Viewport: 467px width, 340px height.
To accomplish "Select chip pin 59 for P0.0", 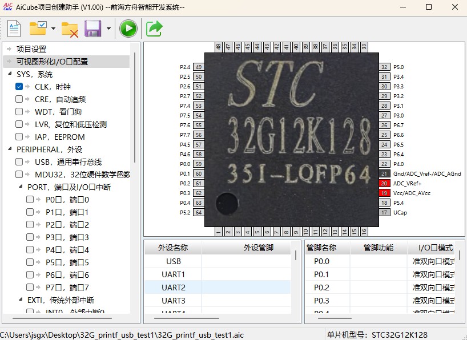I will 199,164.
